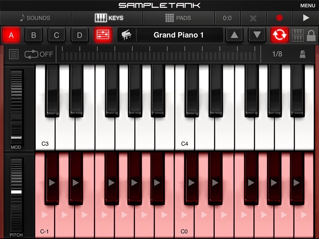Clear recording with the X button
319x239 pixels.
click(253, 18)
